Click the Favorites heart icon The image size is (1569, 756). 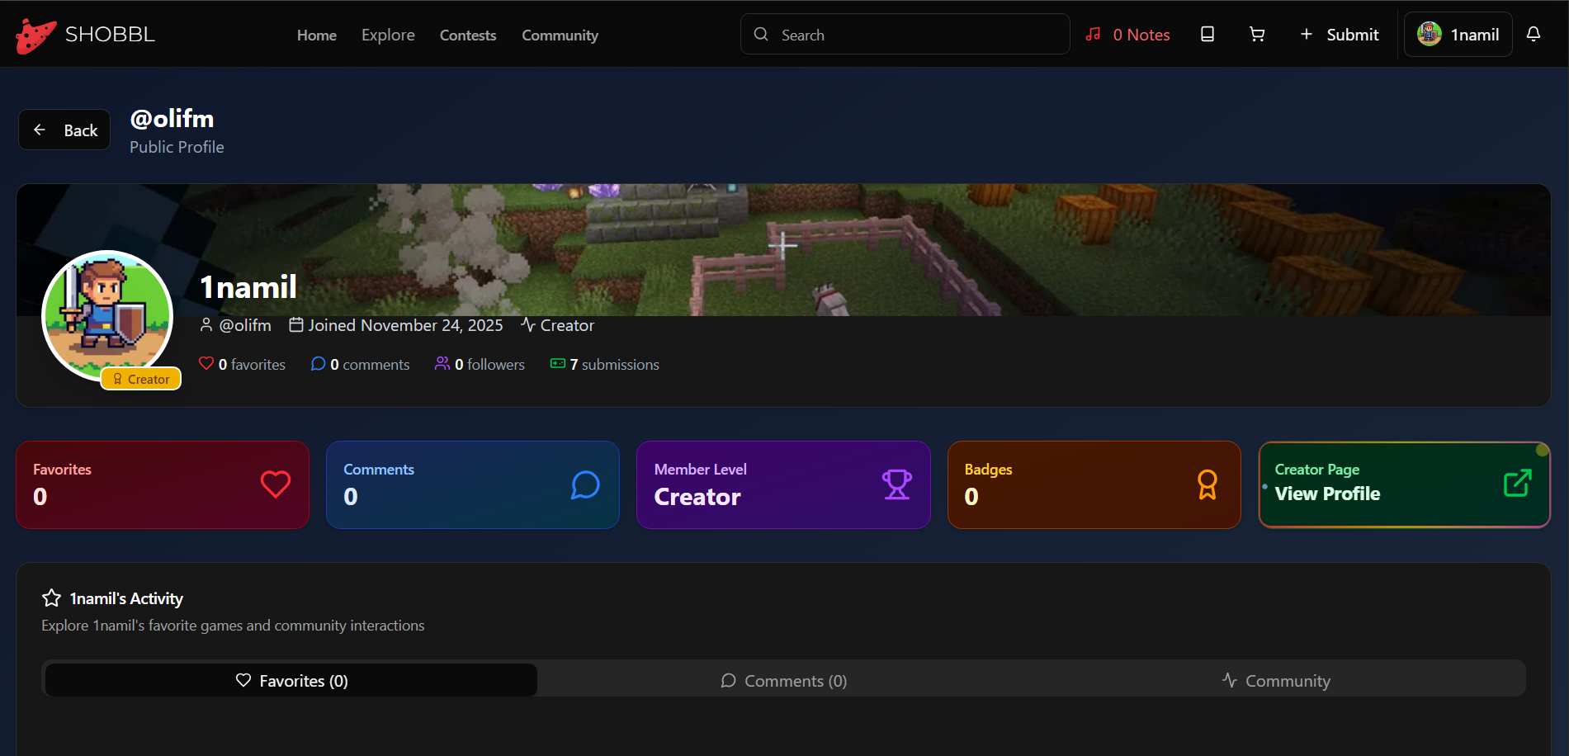[275, 485]
